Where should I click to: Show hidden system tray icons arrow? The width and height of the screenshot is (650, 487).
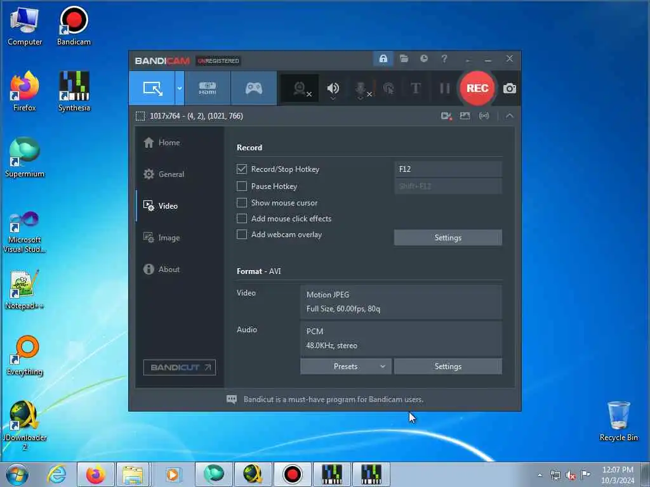pos(540,475)
